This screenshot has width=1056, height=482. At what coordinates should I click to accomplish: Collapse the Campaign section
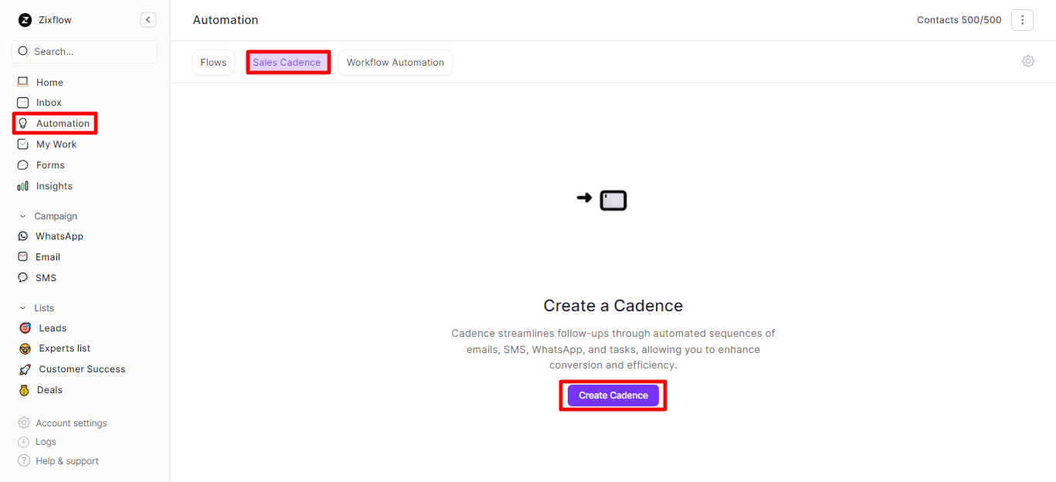[x=23, y=216]
